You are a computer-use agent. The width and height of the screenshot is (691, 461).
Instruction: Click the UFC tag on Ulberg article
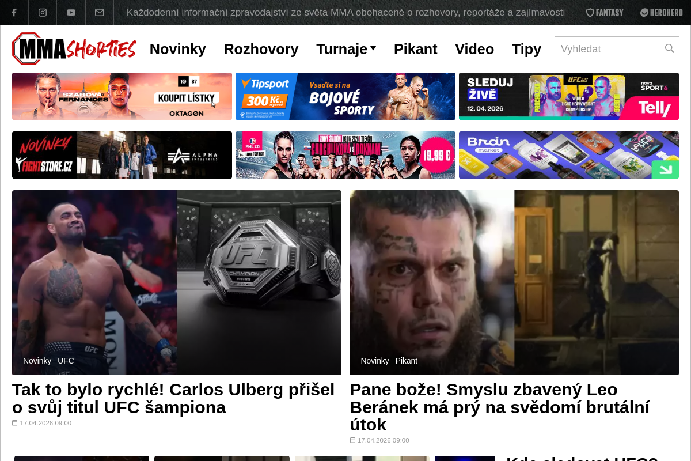[66, 361]
